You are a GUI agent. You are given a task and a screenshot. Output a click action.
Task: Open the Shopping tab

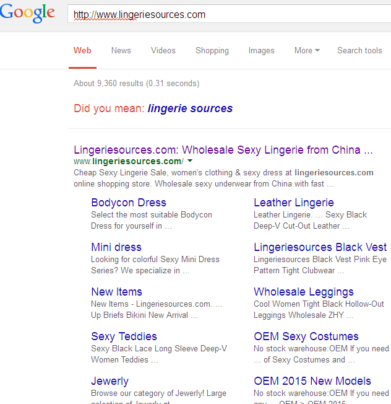(x=212, y=51)
